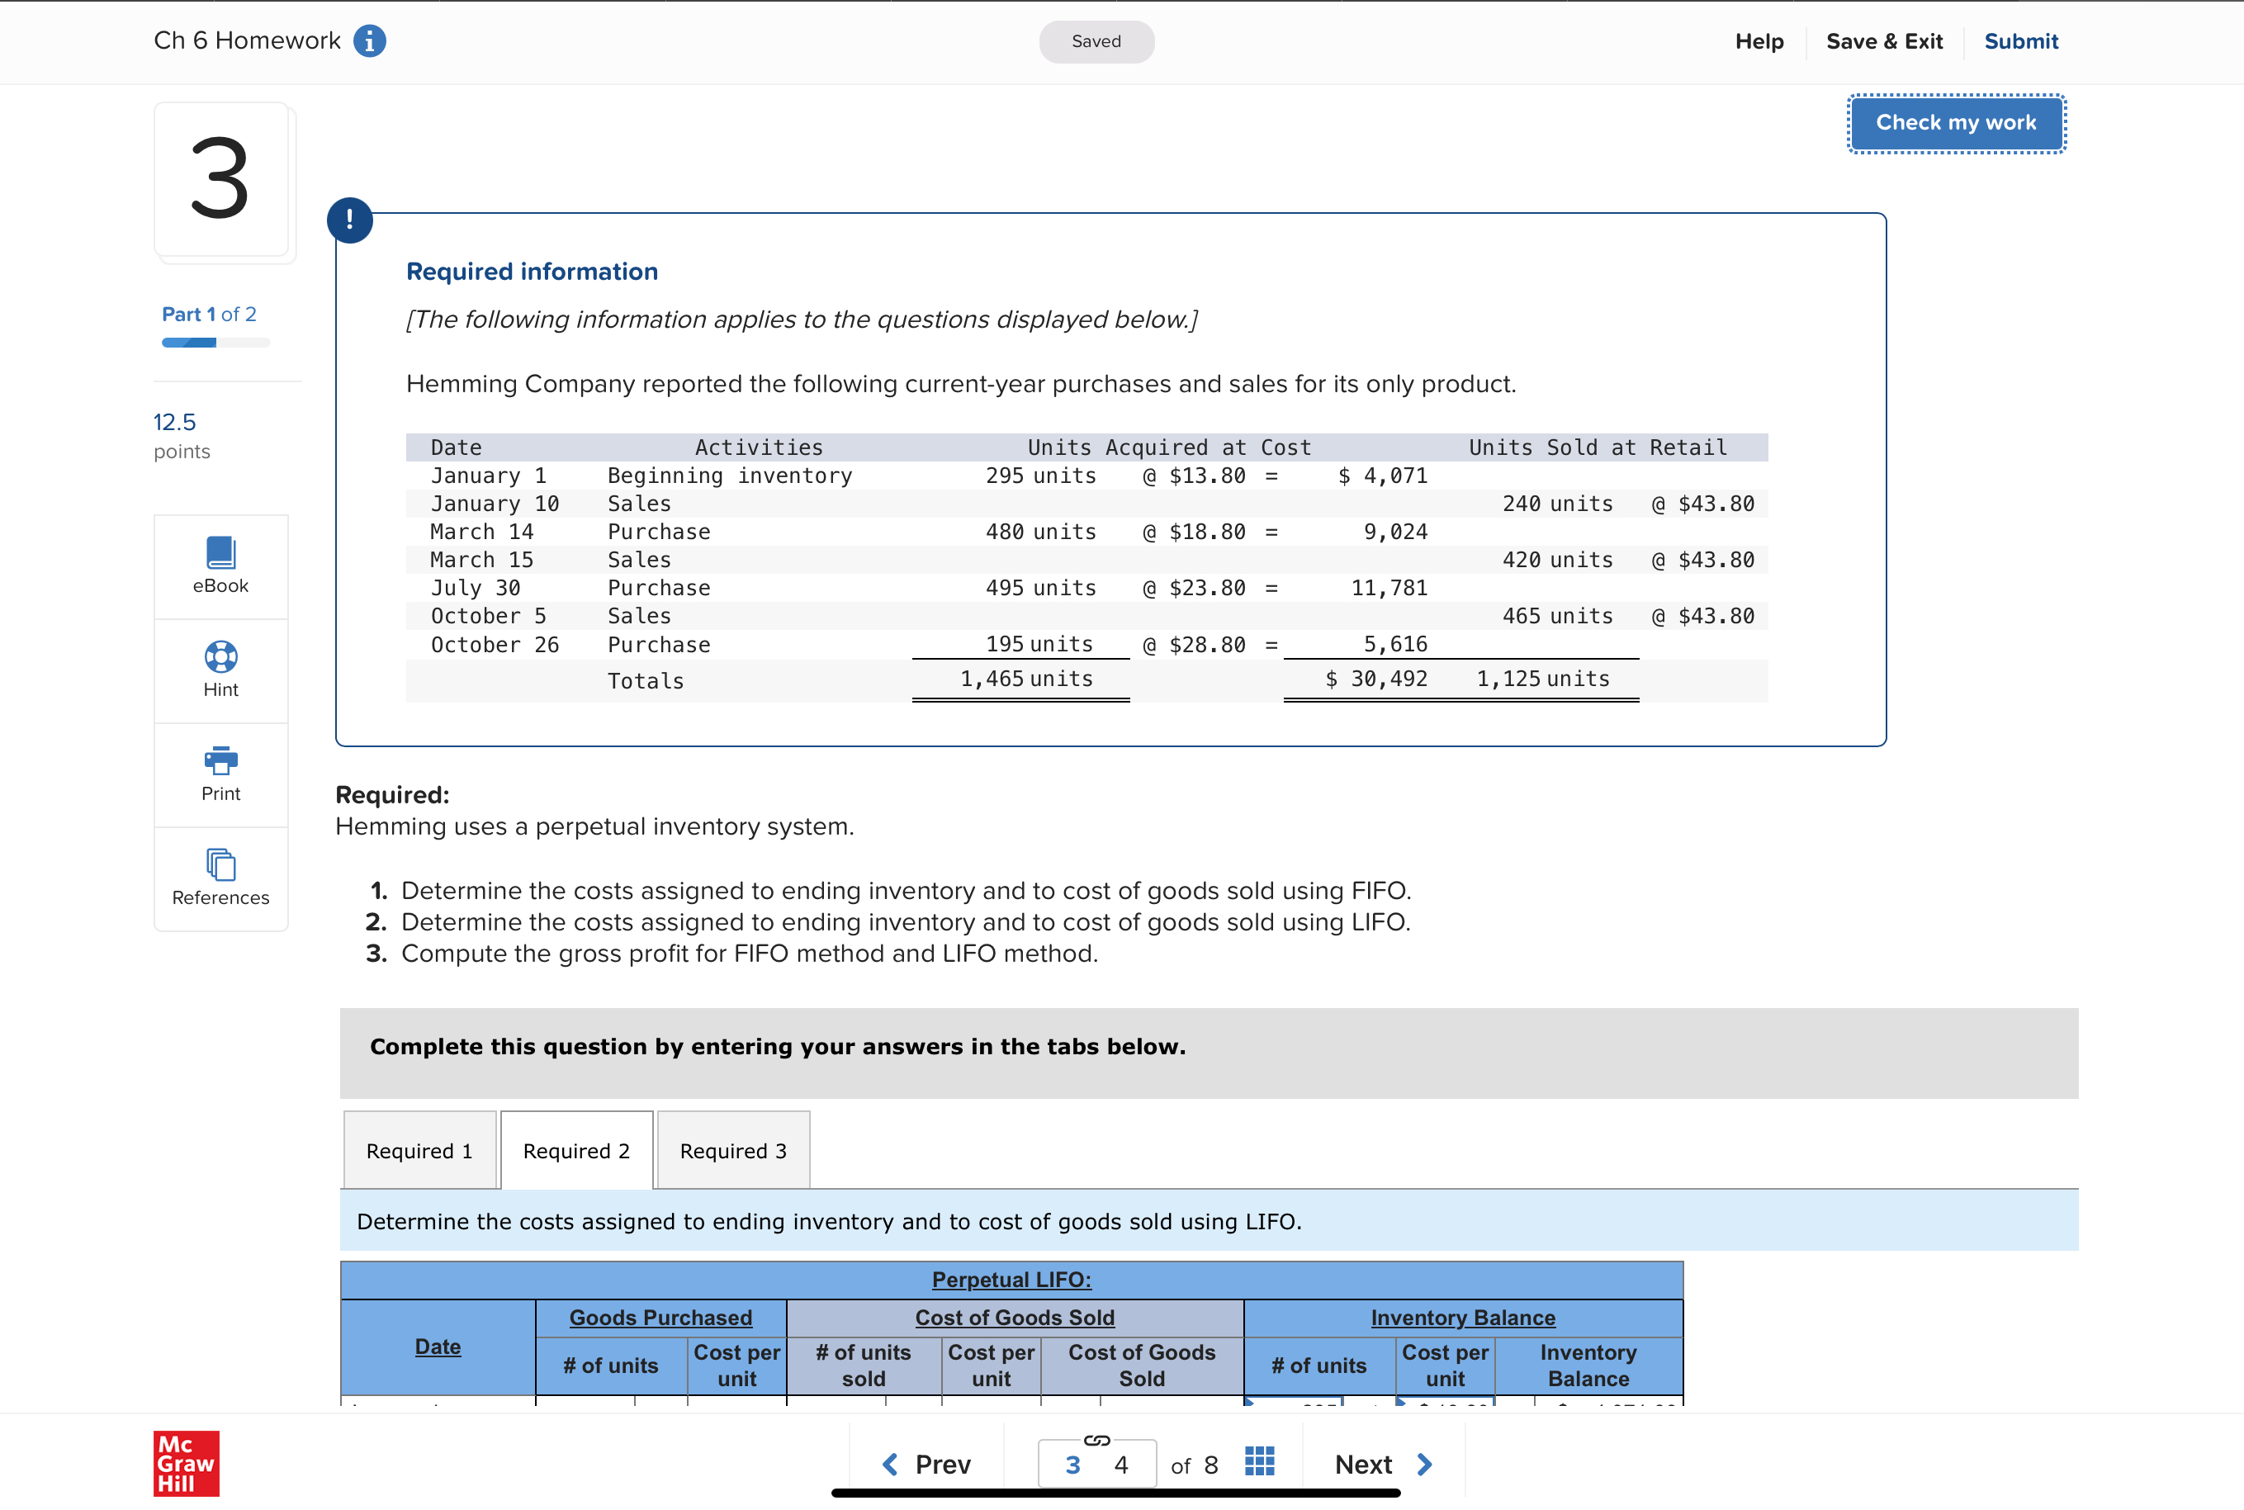The height and width of the screenshot is (1510, 2244).
Task: Switch to the Required 1 tab
Action: (x=419, y=1151)
